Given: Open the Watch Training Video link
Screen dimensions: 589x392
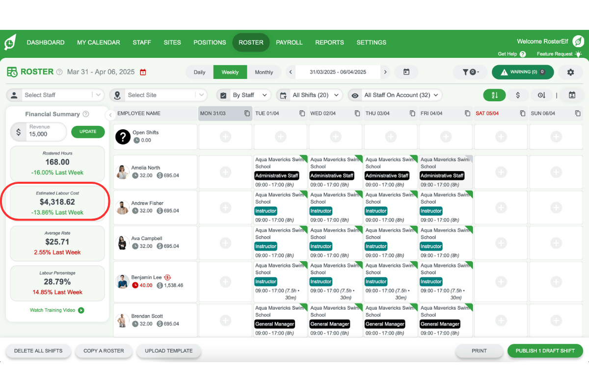Looking at the screenshot, I should [57, 310].
